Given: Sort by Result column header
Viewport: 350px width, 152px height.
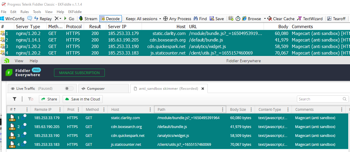Looking at the screenshot, I should (95, 27).
